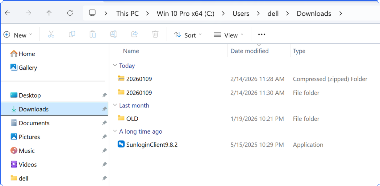Click Users in the address breadcrumb
Image resolution: width=380 pixels, height=186 pixels.
point(241,14)
